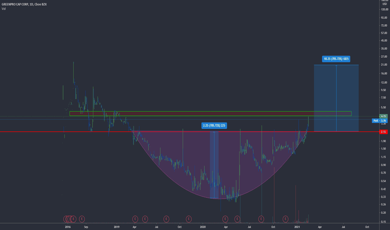Click the 0.33 price axis value

pyautogui.click(x=384, y=197)
